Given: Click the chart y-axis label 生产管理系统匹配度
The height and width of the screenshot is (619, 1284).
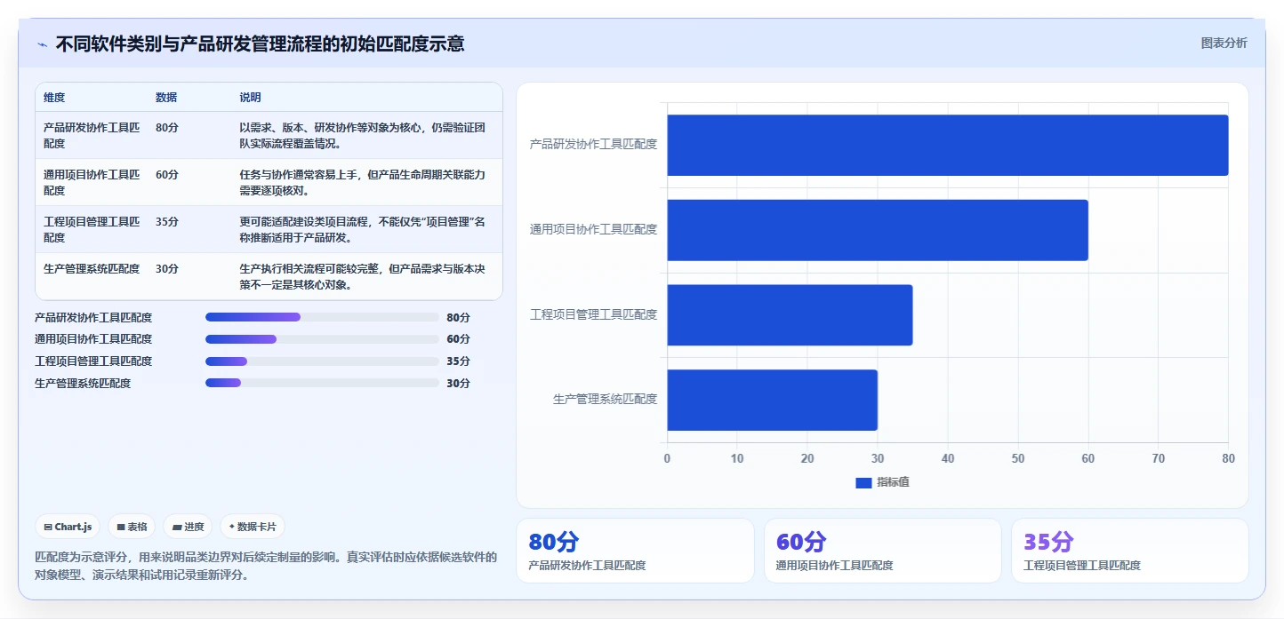Looking at the screenshot, I should point(605,400).
